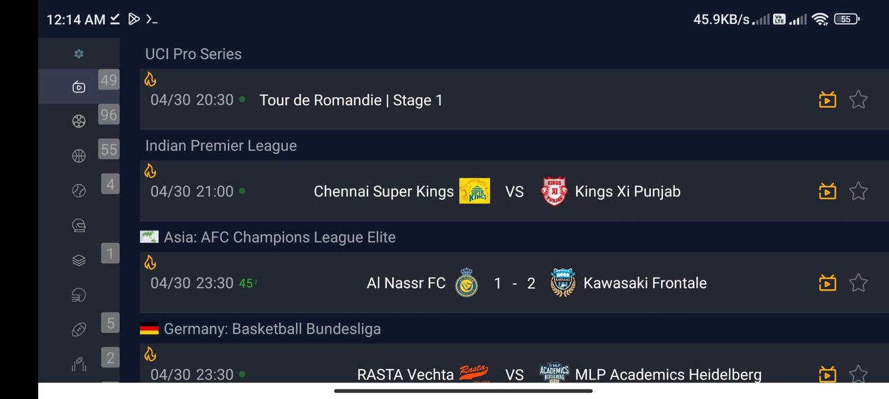Open the rugby category sidebar icon
This screenshot has height=399, width=889.
point(78,329)
